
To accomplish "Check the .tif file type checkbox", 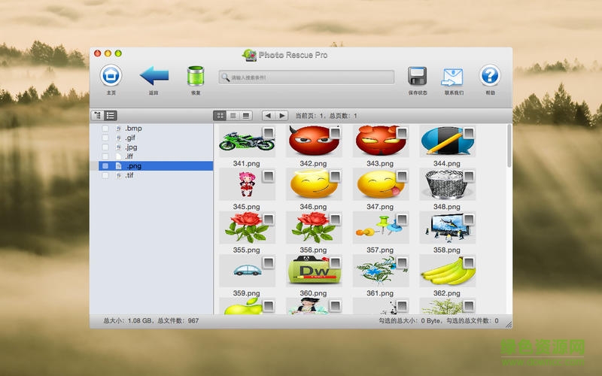I will point(105,175).
